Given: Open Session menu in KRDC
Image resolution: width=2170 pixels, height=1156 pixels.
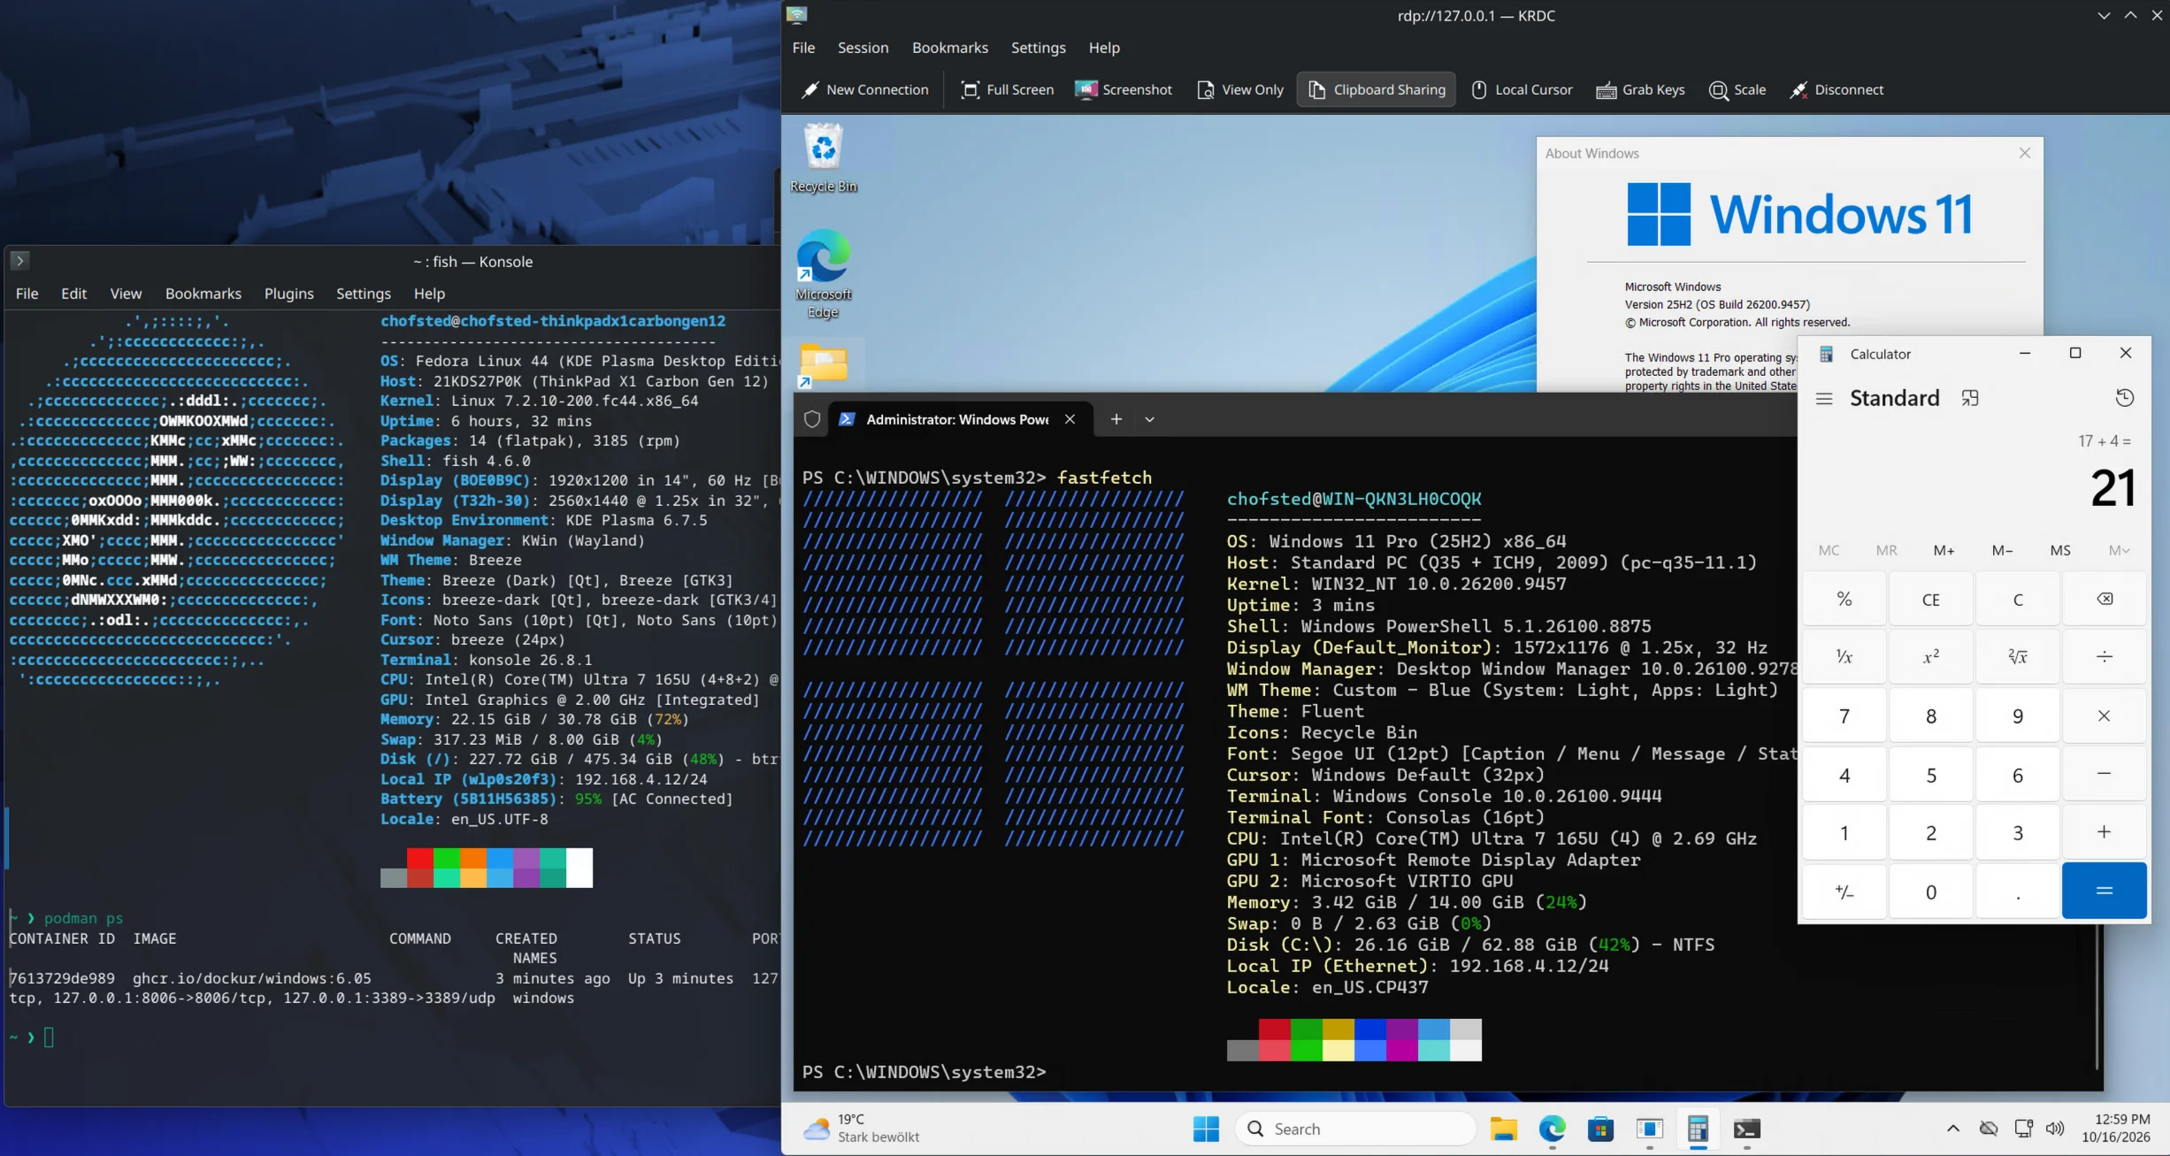Looking at the screenshot, I should pos(863,48).
